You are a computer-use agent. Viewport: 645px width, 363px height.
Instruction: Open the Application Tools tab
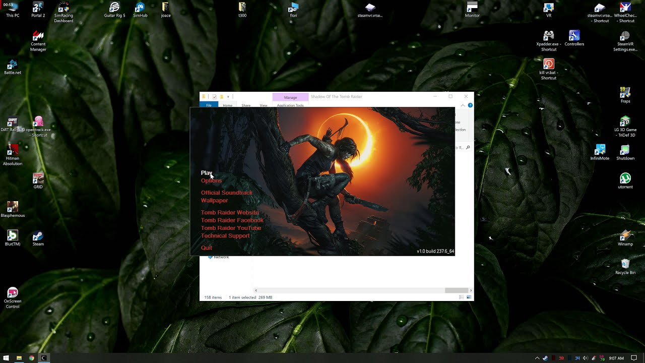[290, 105]
